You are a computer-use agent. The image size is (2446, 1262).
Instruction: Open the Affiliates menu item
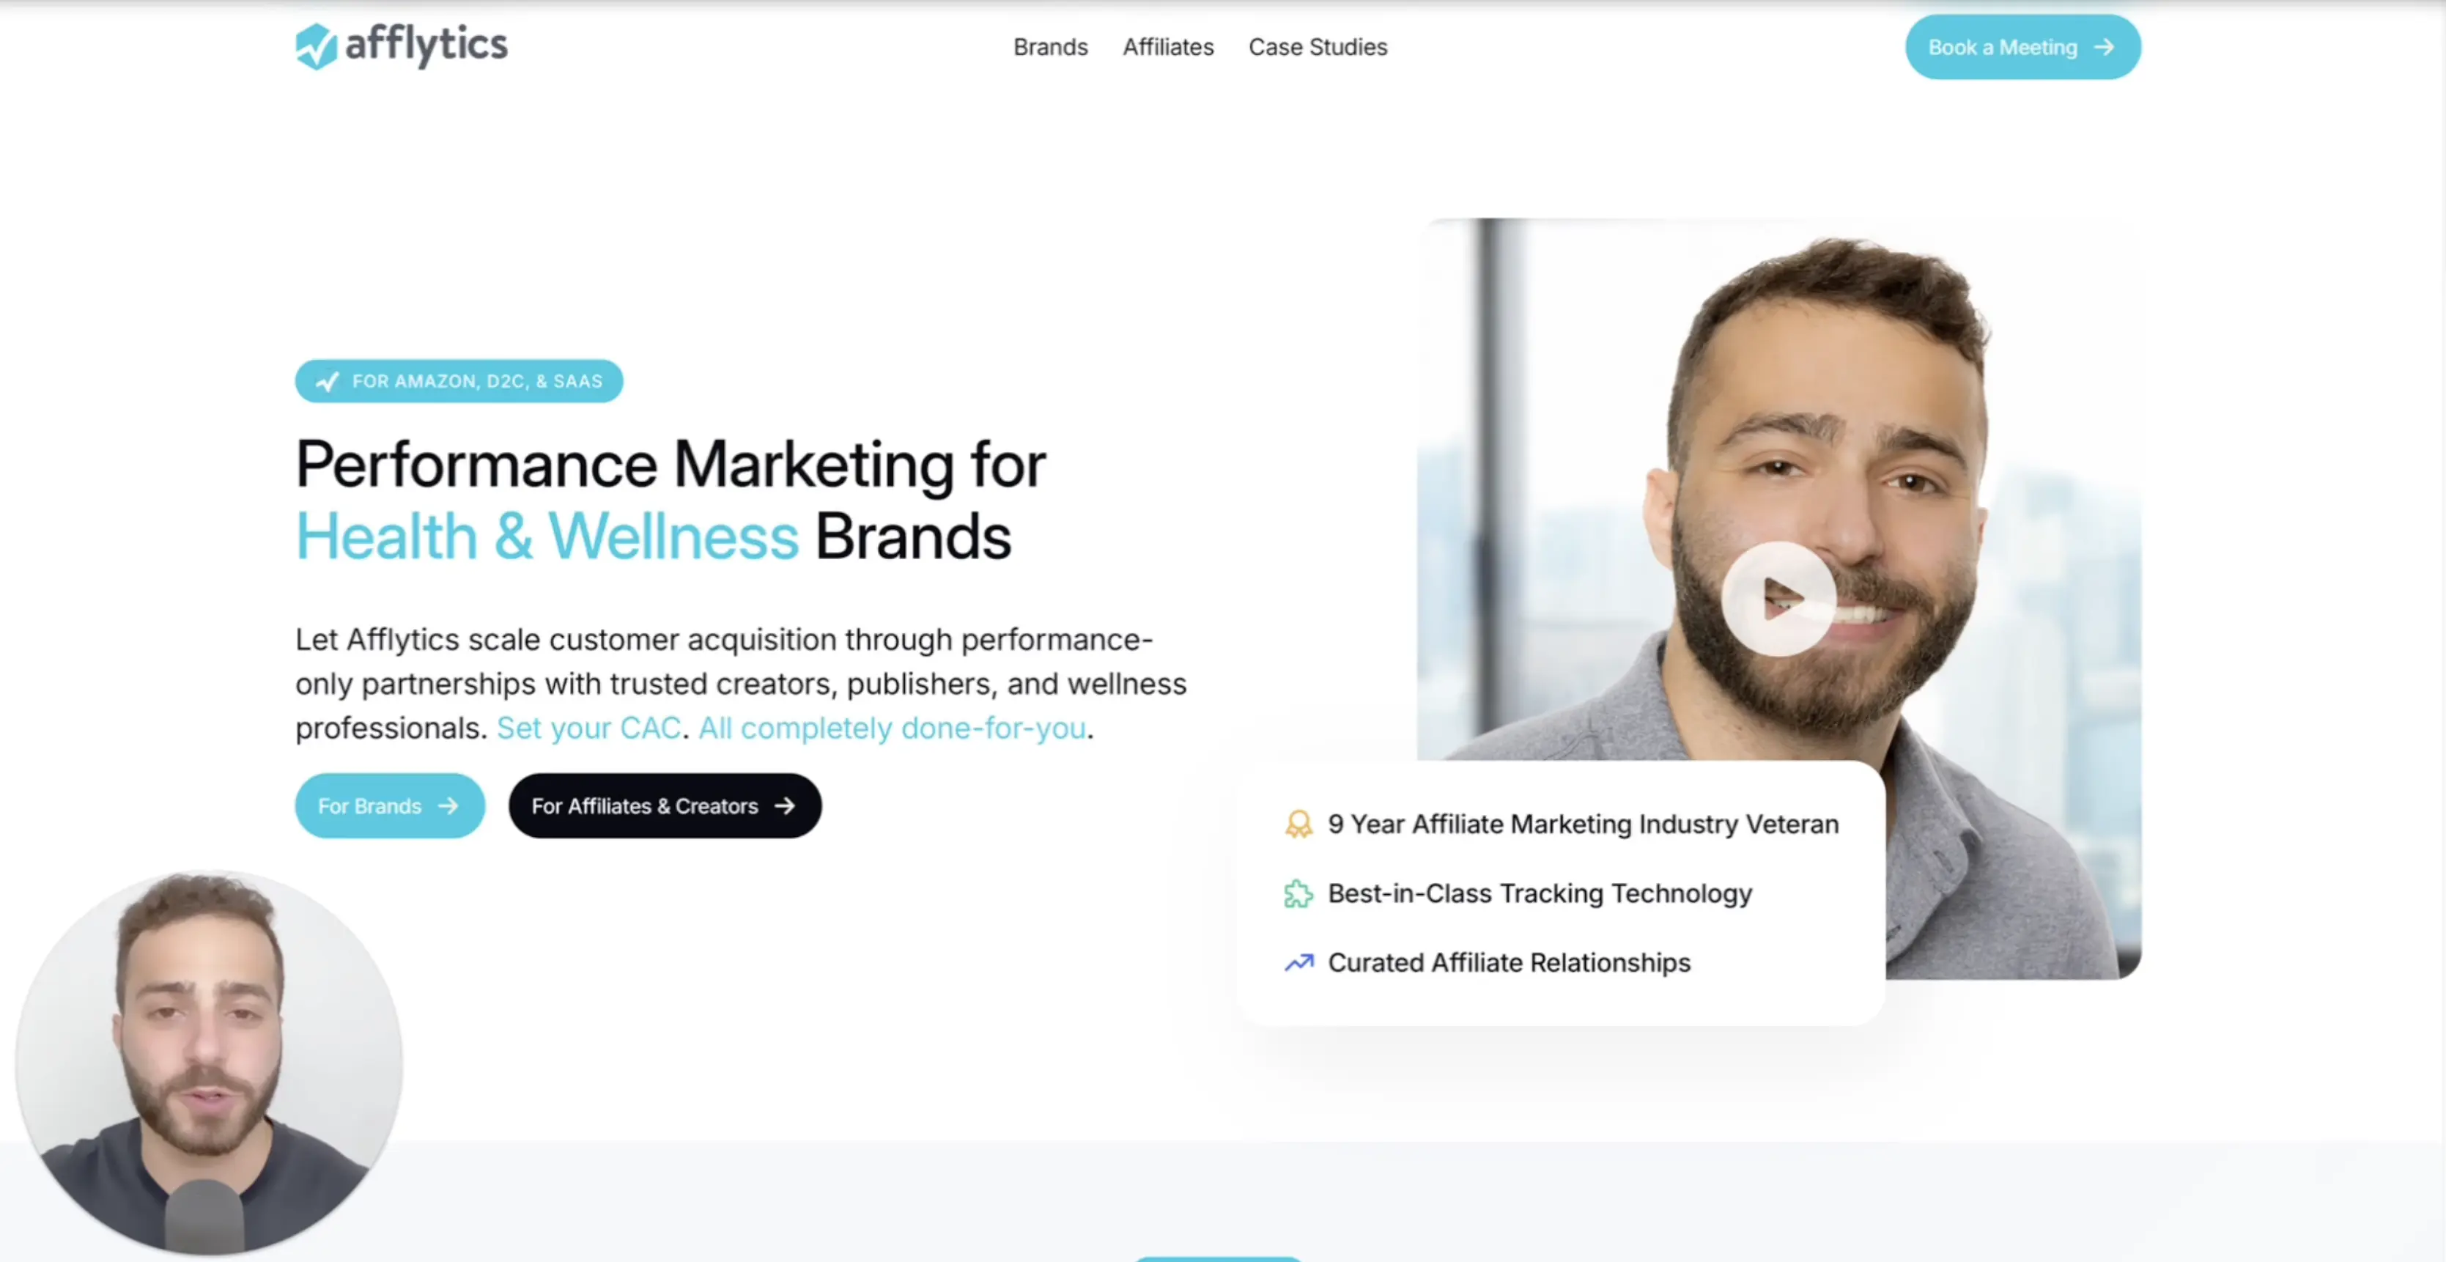(1168, 46)
